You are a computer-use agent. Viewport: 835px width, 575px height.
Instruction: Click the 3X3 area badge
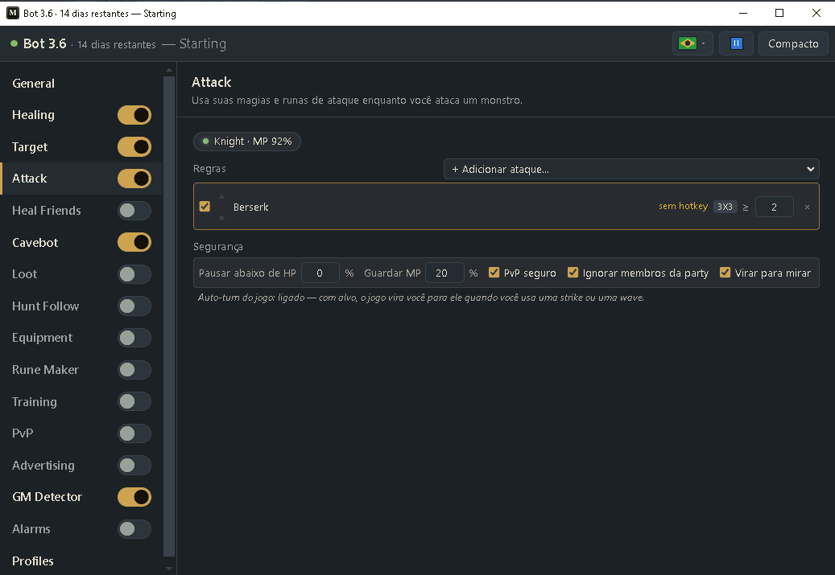point(725,207)
